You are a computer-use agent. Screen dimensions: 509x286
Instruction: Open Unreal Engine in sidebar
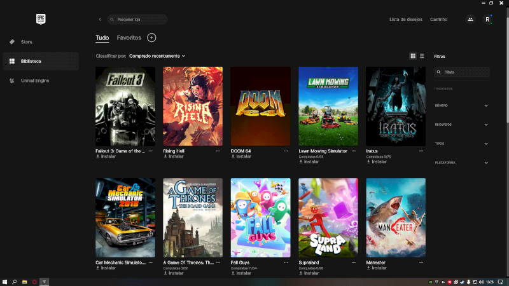[34, 81]
